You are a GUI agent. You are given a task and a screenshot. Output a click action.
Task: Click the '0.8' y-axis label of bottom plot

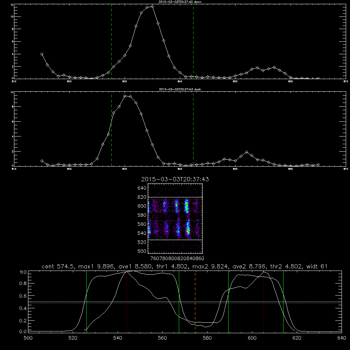[x=23, y=283]
